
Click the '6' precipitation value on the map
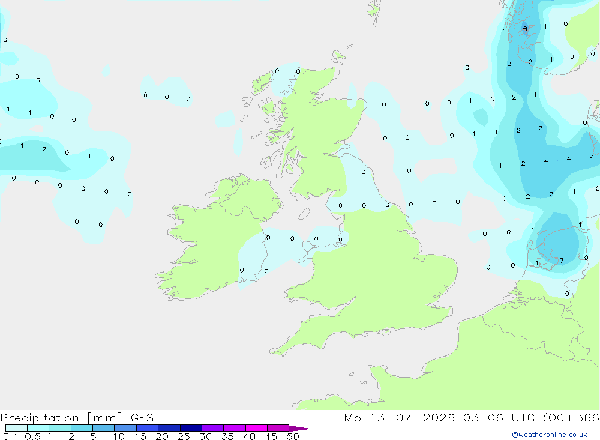[x=524, y=29]
